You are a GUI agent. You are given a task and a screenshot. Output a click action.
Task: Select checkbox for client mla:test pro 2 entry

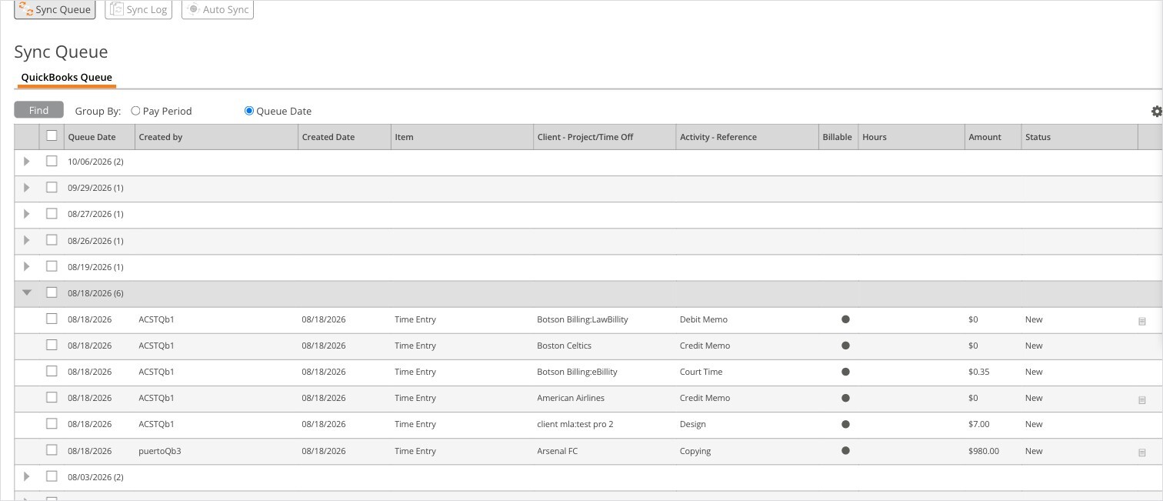click(x=52, y=423)
